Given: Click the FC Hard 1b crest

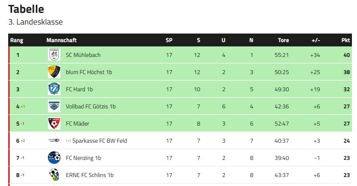Looking at the screenshot, I should click(x=54, y=89).
